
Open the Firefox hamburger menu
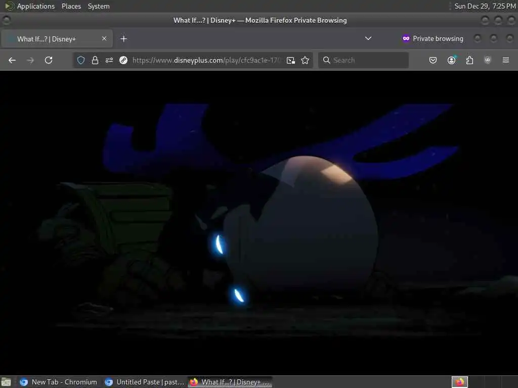click(505, 60)
